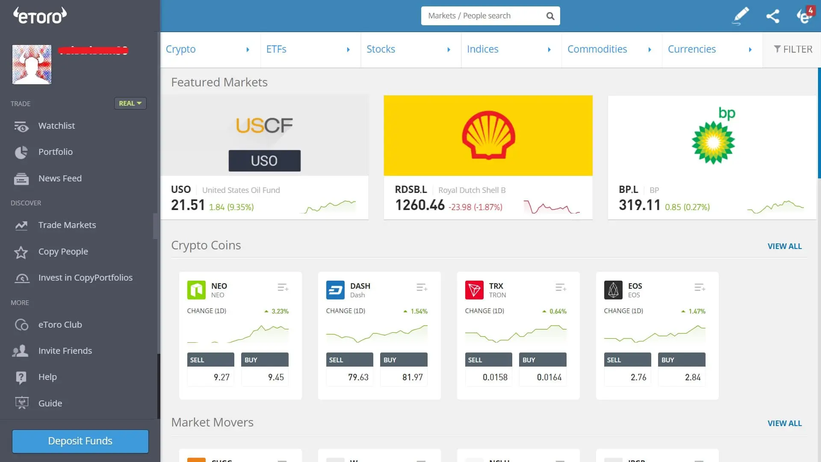Expand the ETFs category arrow
The height and width of the screenshot is (462, 821).
[x=348, y=50]
